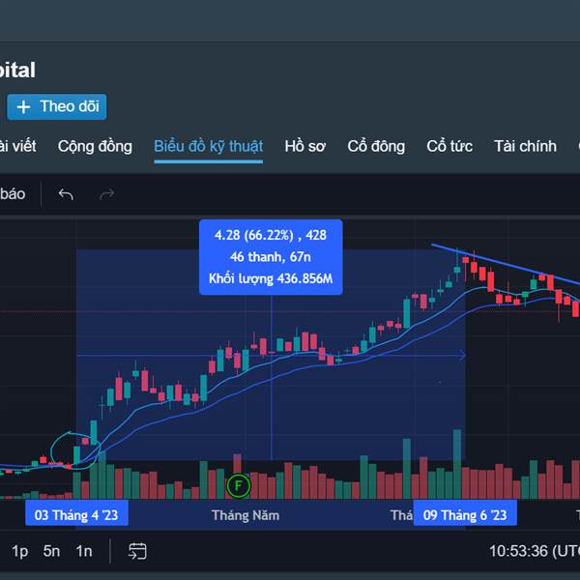Open the Cộng đồng tab
Image resolution: width=580 pixels, height=580 pixels.
(x=95, y=147)
